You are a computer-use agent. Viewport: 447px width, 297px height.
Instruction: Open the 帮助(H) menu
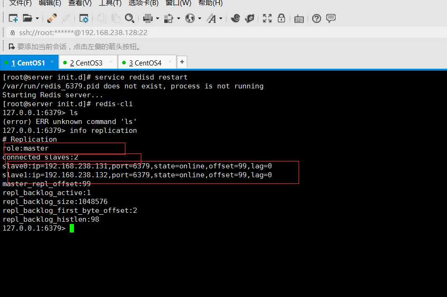(x=210, y=3)
